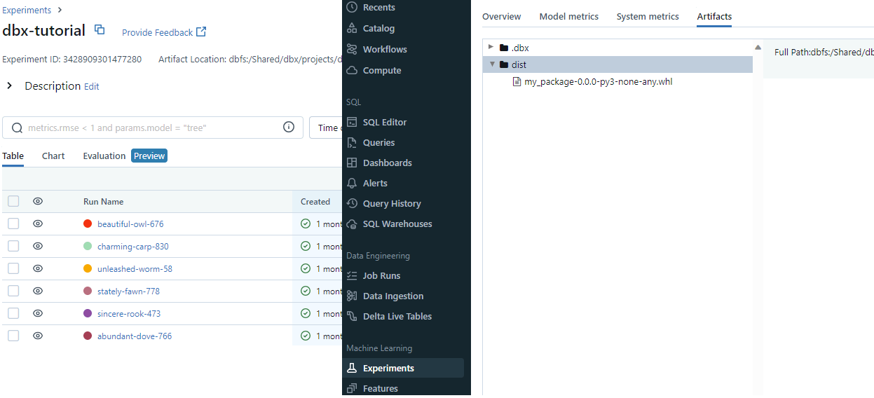Open the Queries icon in sidebar

[x=352, y=142]
